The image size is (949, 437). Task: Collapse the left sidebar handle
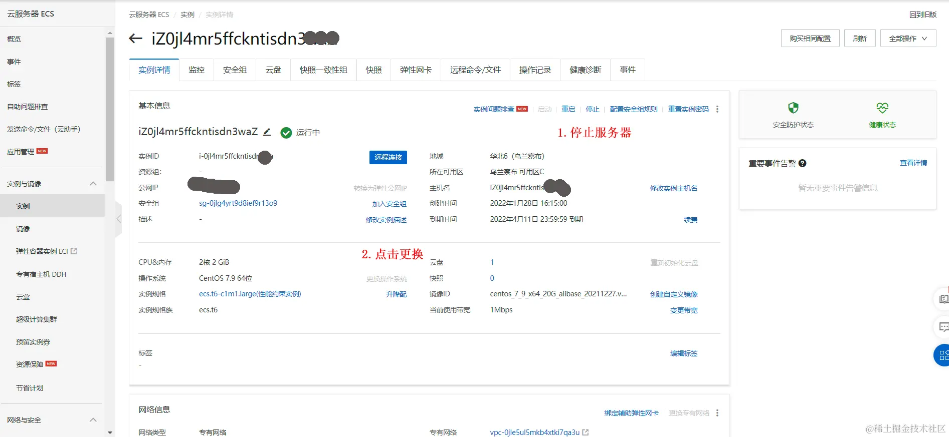[x=119, y=219]
